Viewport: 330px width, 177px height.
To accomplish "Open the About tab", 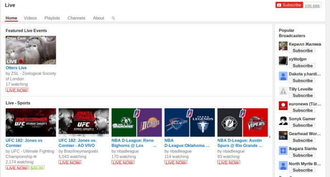I will [x=98, y=18].
